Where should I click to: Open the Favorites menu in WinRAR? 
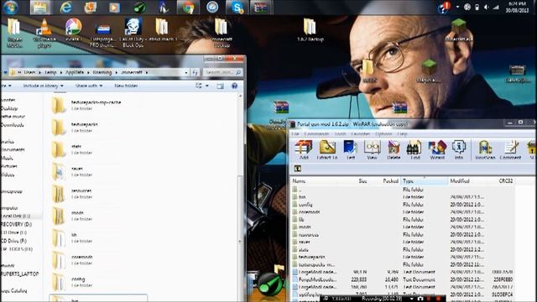(x=360, y=134)
